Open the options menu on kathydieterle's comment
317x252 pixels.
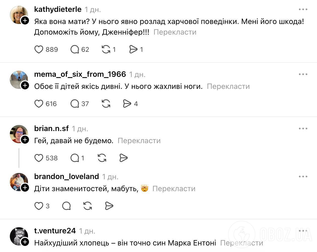[x=303, y=9]
